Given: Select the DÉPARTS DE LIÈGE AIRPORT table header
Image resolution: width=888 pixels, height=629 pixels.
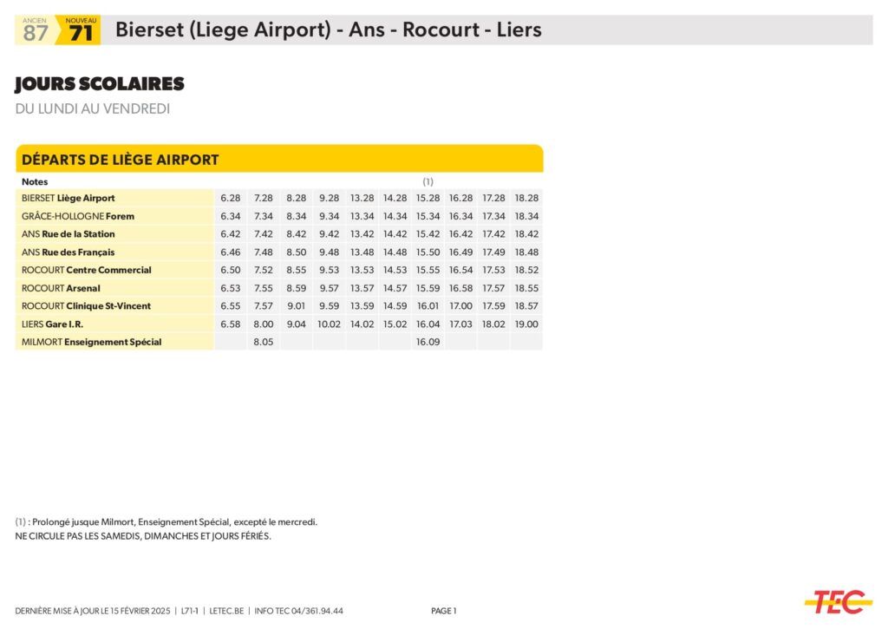Looking at the screenshot, I should [120, 160].
